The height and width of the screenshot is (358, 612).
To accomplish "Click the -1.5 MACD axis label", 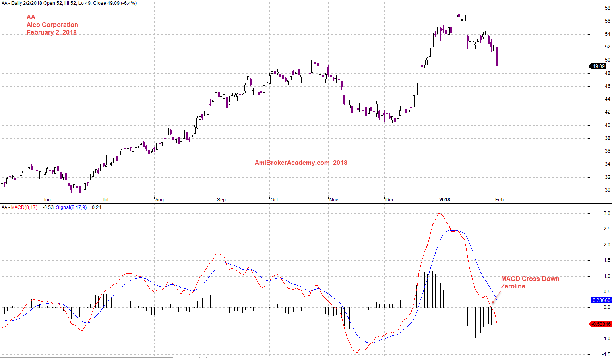I will click(606, 354).
